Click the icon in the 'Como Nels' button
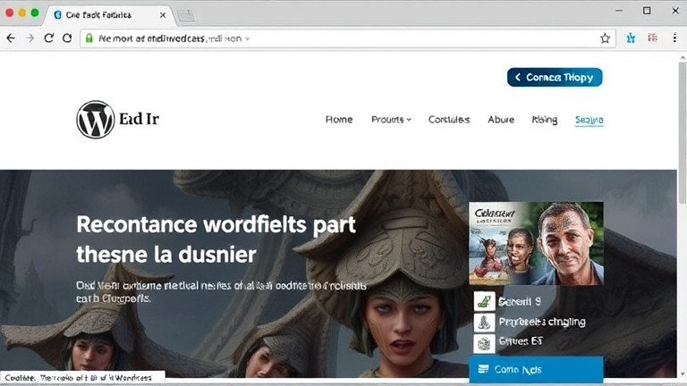Viewport: 687px width, 386px height. point(483,369)
